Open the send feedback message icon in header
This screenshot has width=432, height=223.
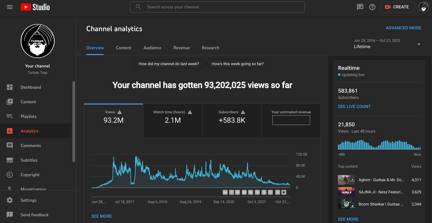point(360,7)
